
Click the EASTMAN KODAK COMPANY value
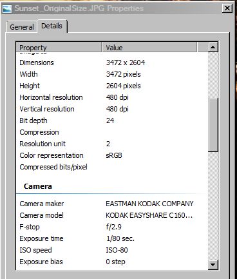tap(149, 204)
